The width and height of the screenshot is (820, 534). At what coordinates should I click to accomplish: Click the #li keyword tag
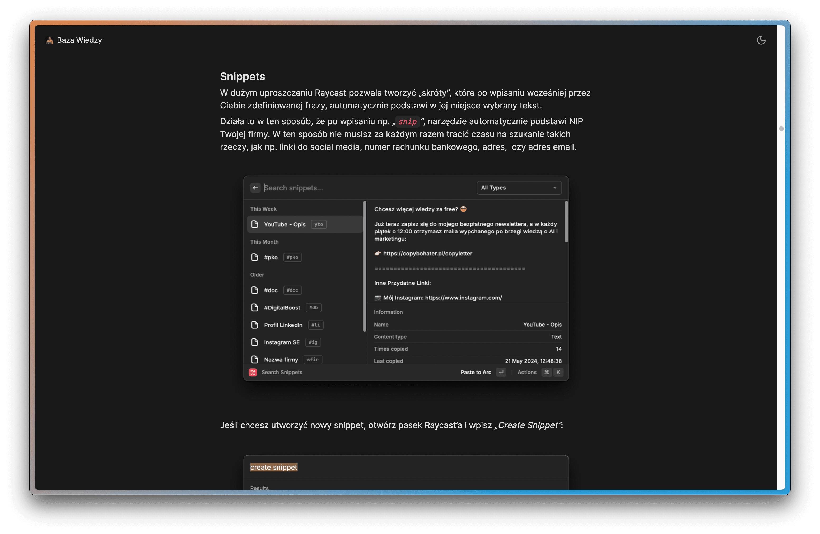point(316,325)
